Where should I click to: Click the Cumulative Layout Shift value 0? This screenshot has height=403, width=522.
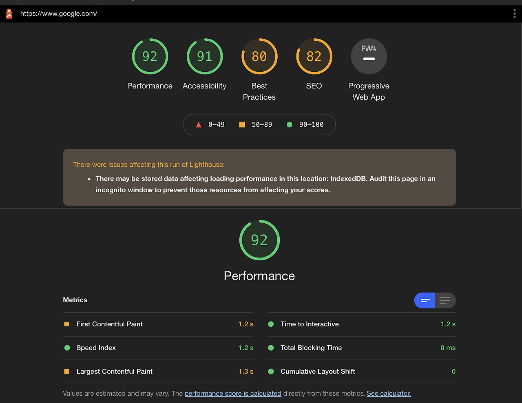click(x=453, y=372)
